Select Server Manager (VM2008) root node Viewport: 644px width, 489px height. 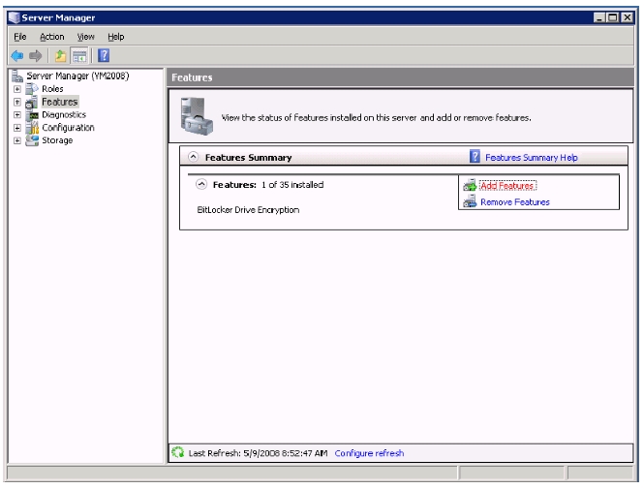click(77, 76)
